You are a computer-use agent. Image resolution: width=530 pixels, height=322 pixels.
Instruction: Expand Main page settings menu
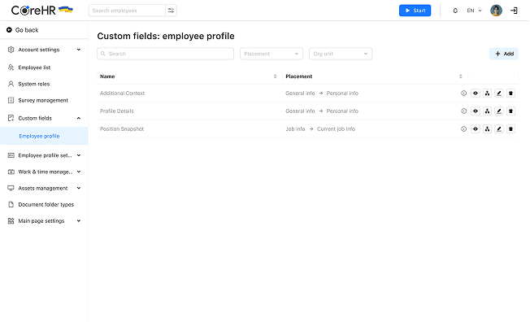tap(44, 221)
